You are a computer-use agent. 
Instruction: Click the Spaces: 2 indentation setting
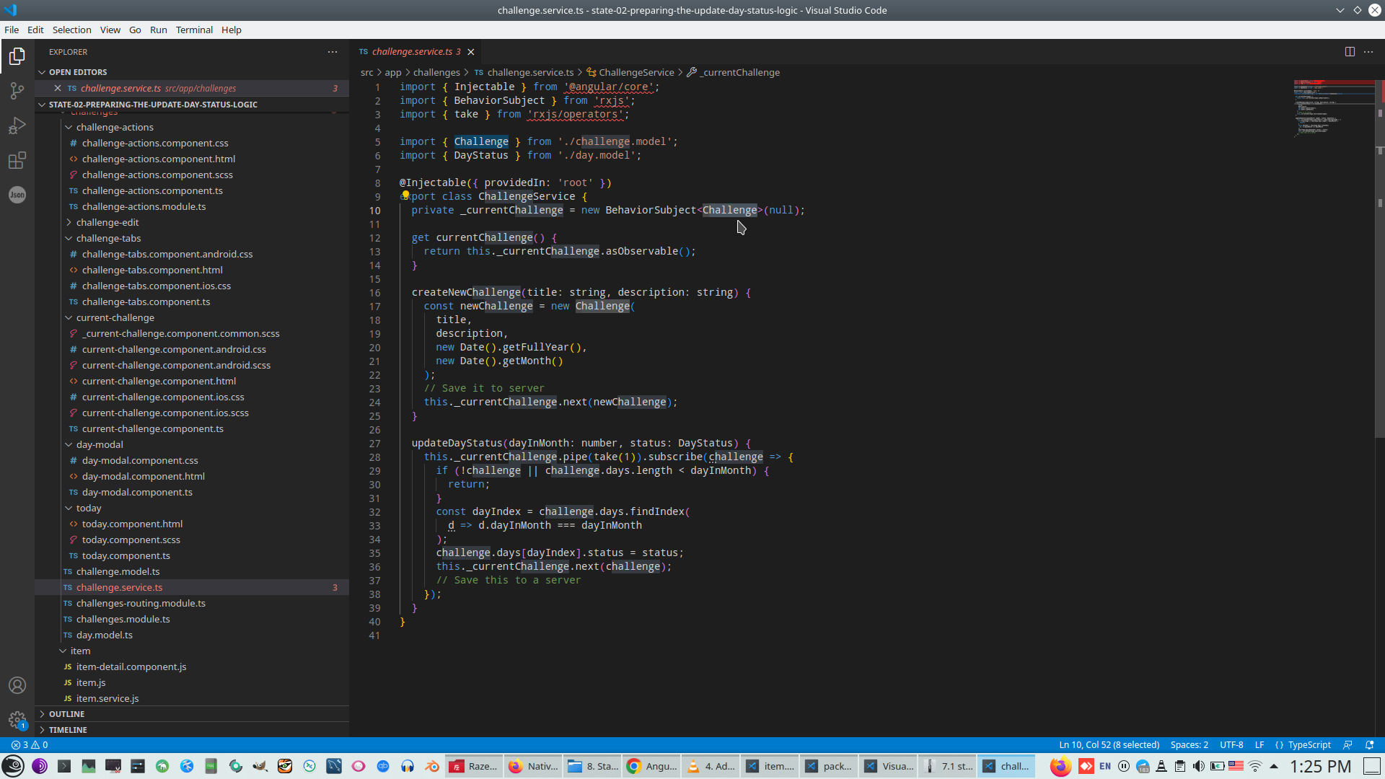1189,745
